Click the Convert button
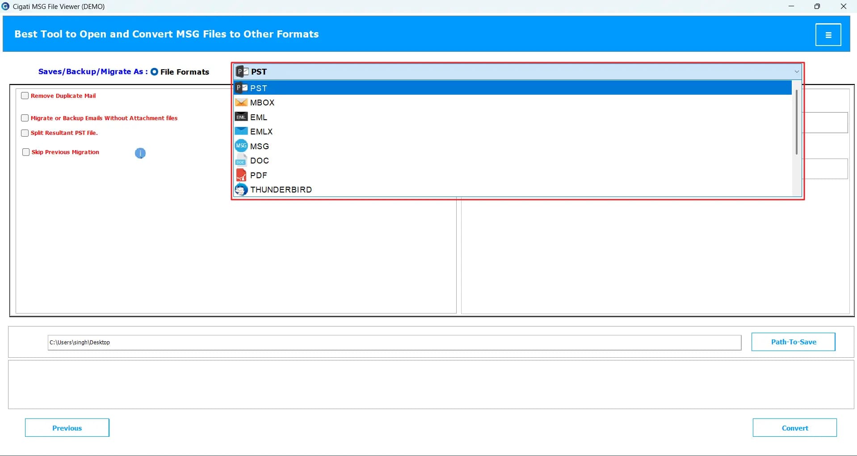 point(794,428)
